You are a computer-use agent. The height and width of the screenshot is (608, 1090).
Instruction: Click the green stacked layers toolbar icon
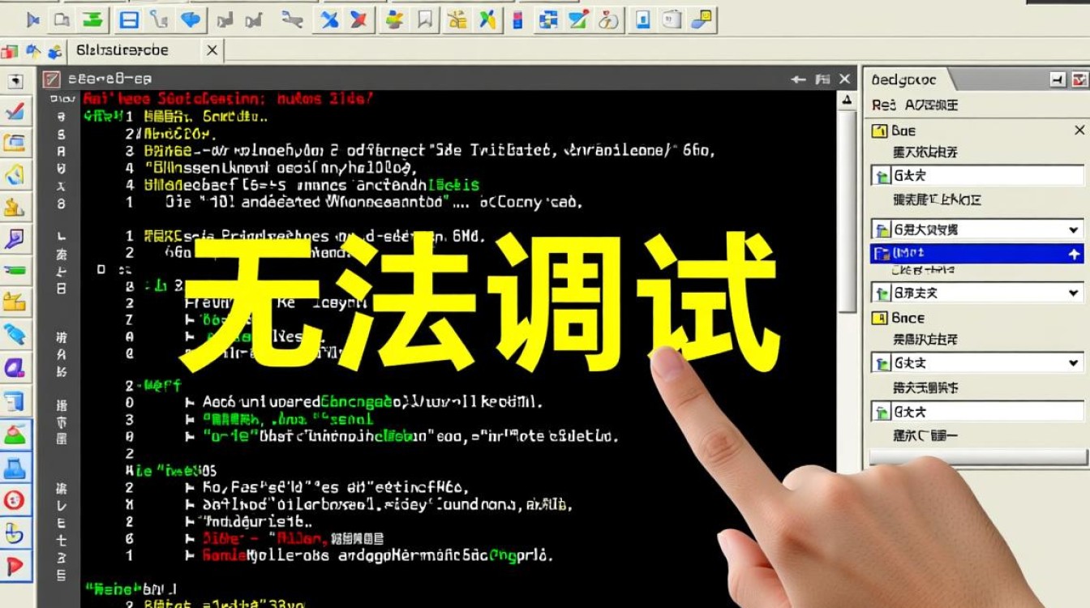tap(93, 20)
